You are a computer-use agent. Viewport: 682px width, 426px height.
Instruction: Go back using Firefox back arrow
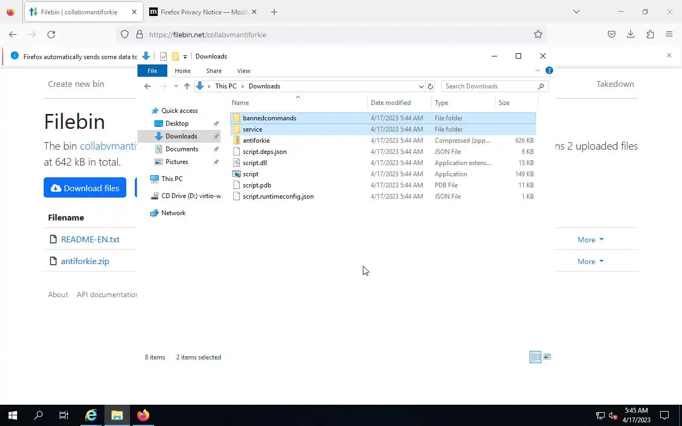coord(13,35)
